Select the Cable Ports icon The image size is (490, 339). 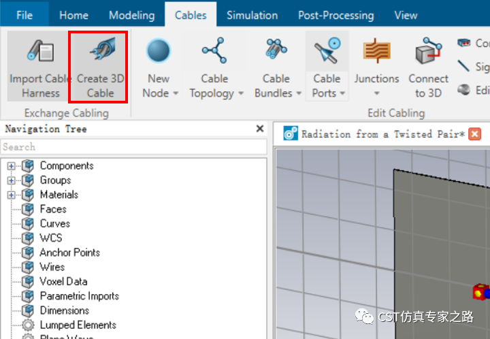click(x=327, y=50)
